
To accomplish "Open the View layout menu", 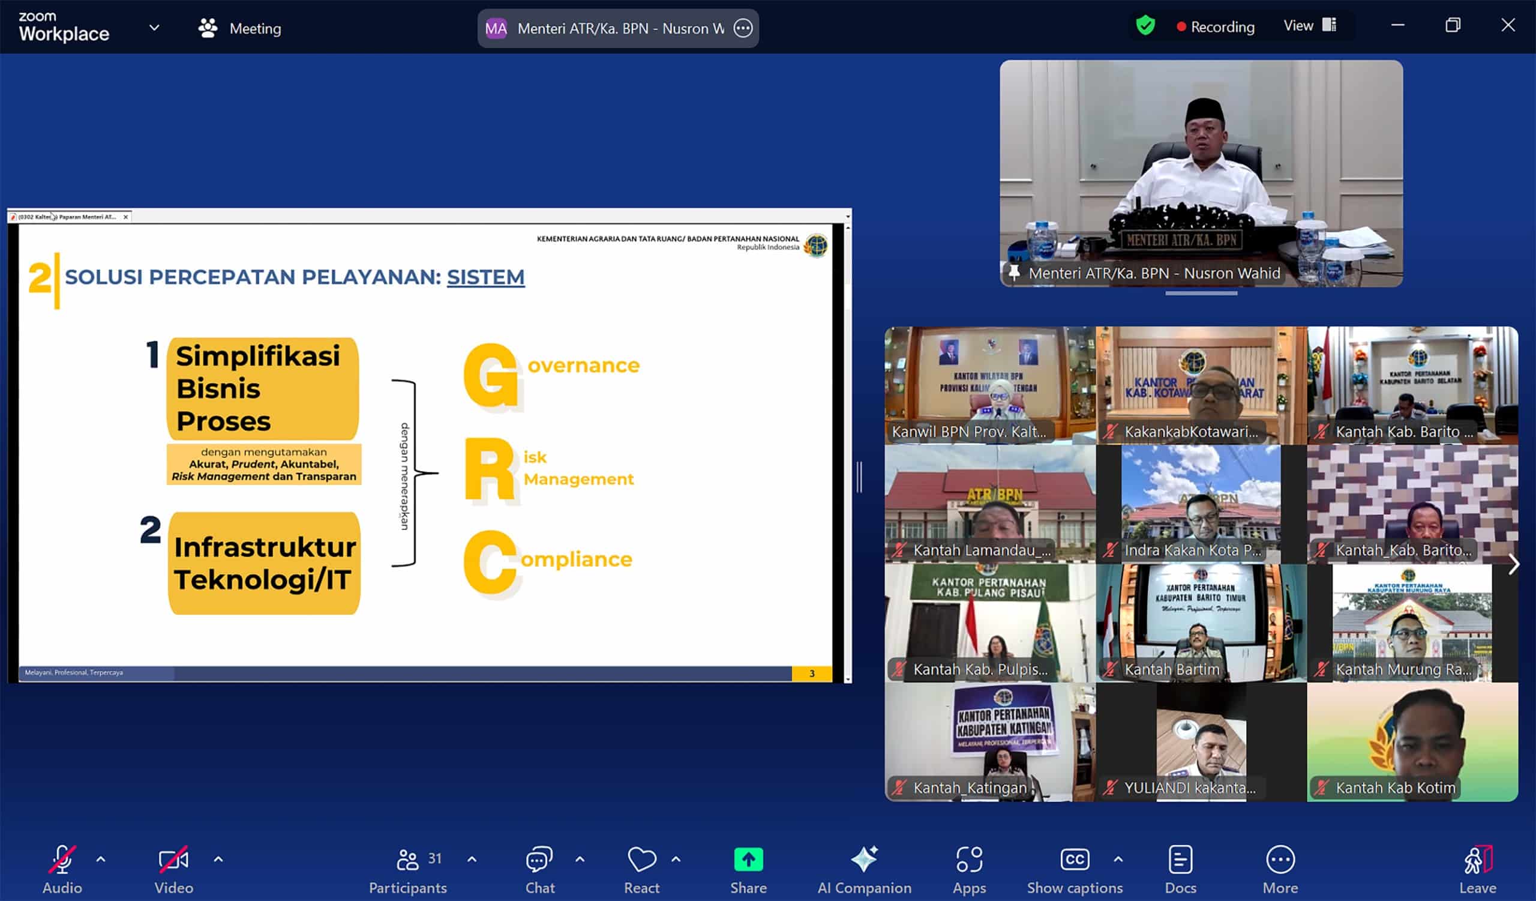I will click(x=1309, y=26).
